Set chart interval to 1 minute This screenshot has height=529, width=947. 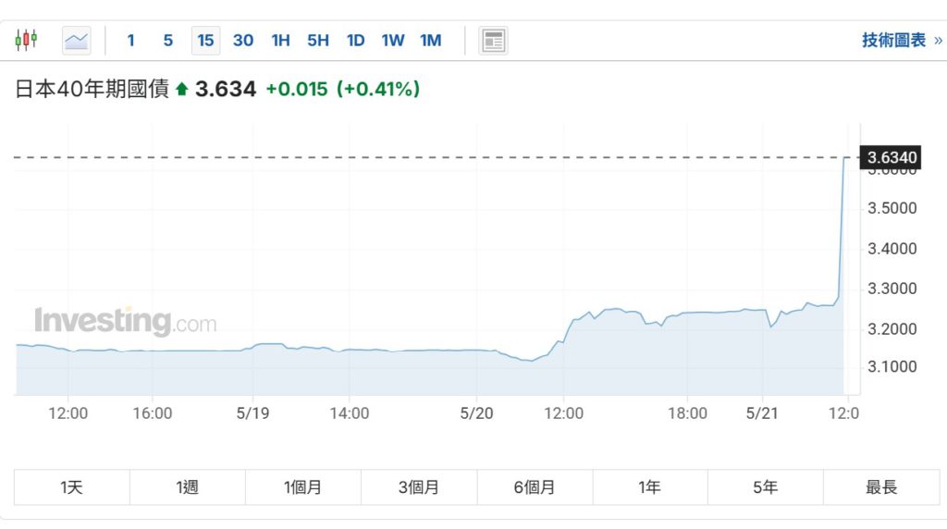[x=130, y=40]
